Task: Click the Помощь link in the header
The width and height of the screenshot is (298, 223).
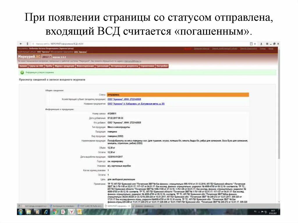Action: coord(263,49)
